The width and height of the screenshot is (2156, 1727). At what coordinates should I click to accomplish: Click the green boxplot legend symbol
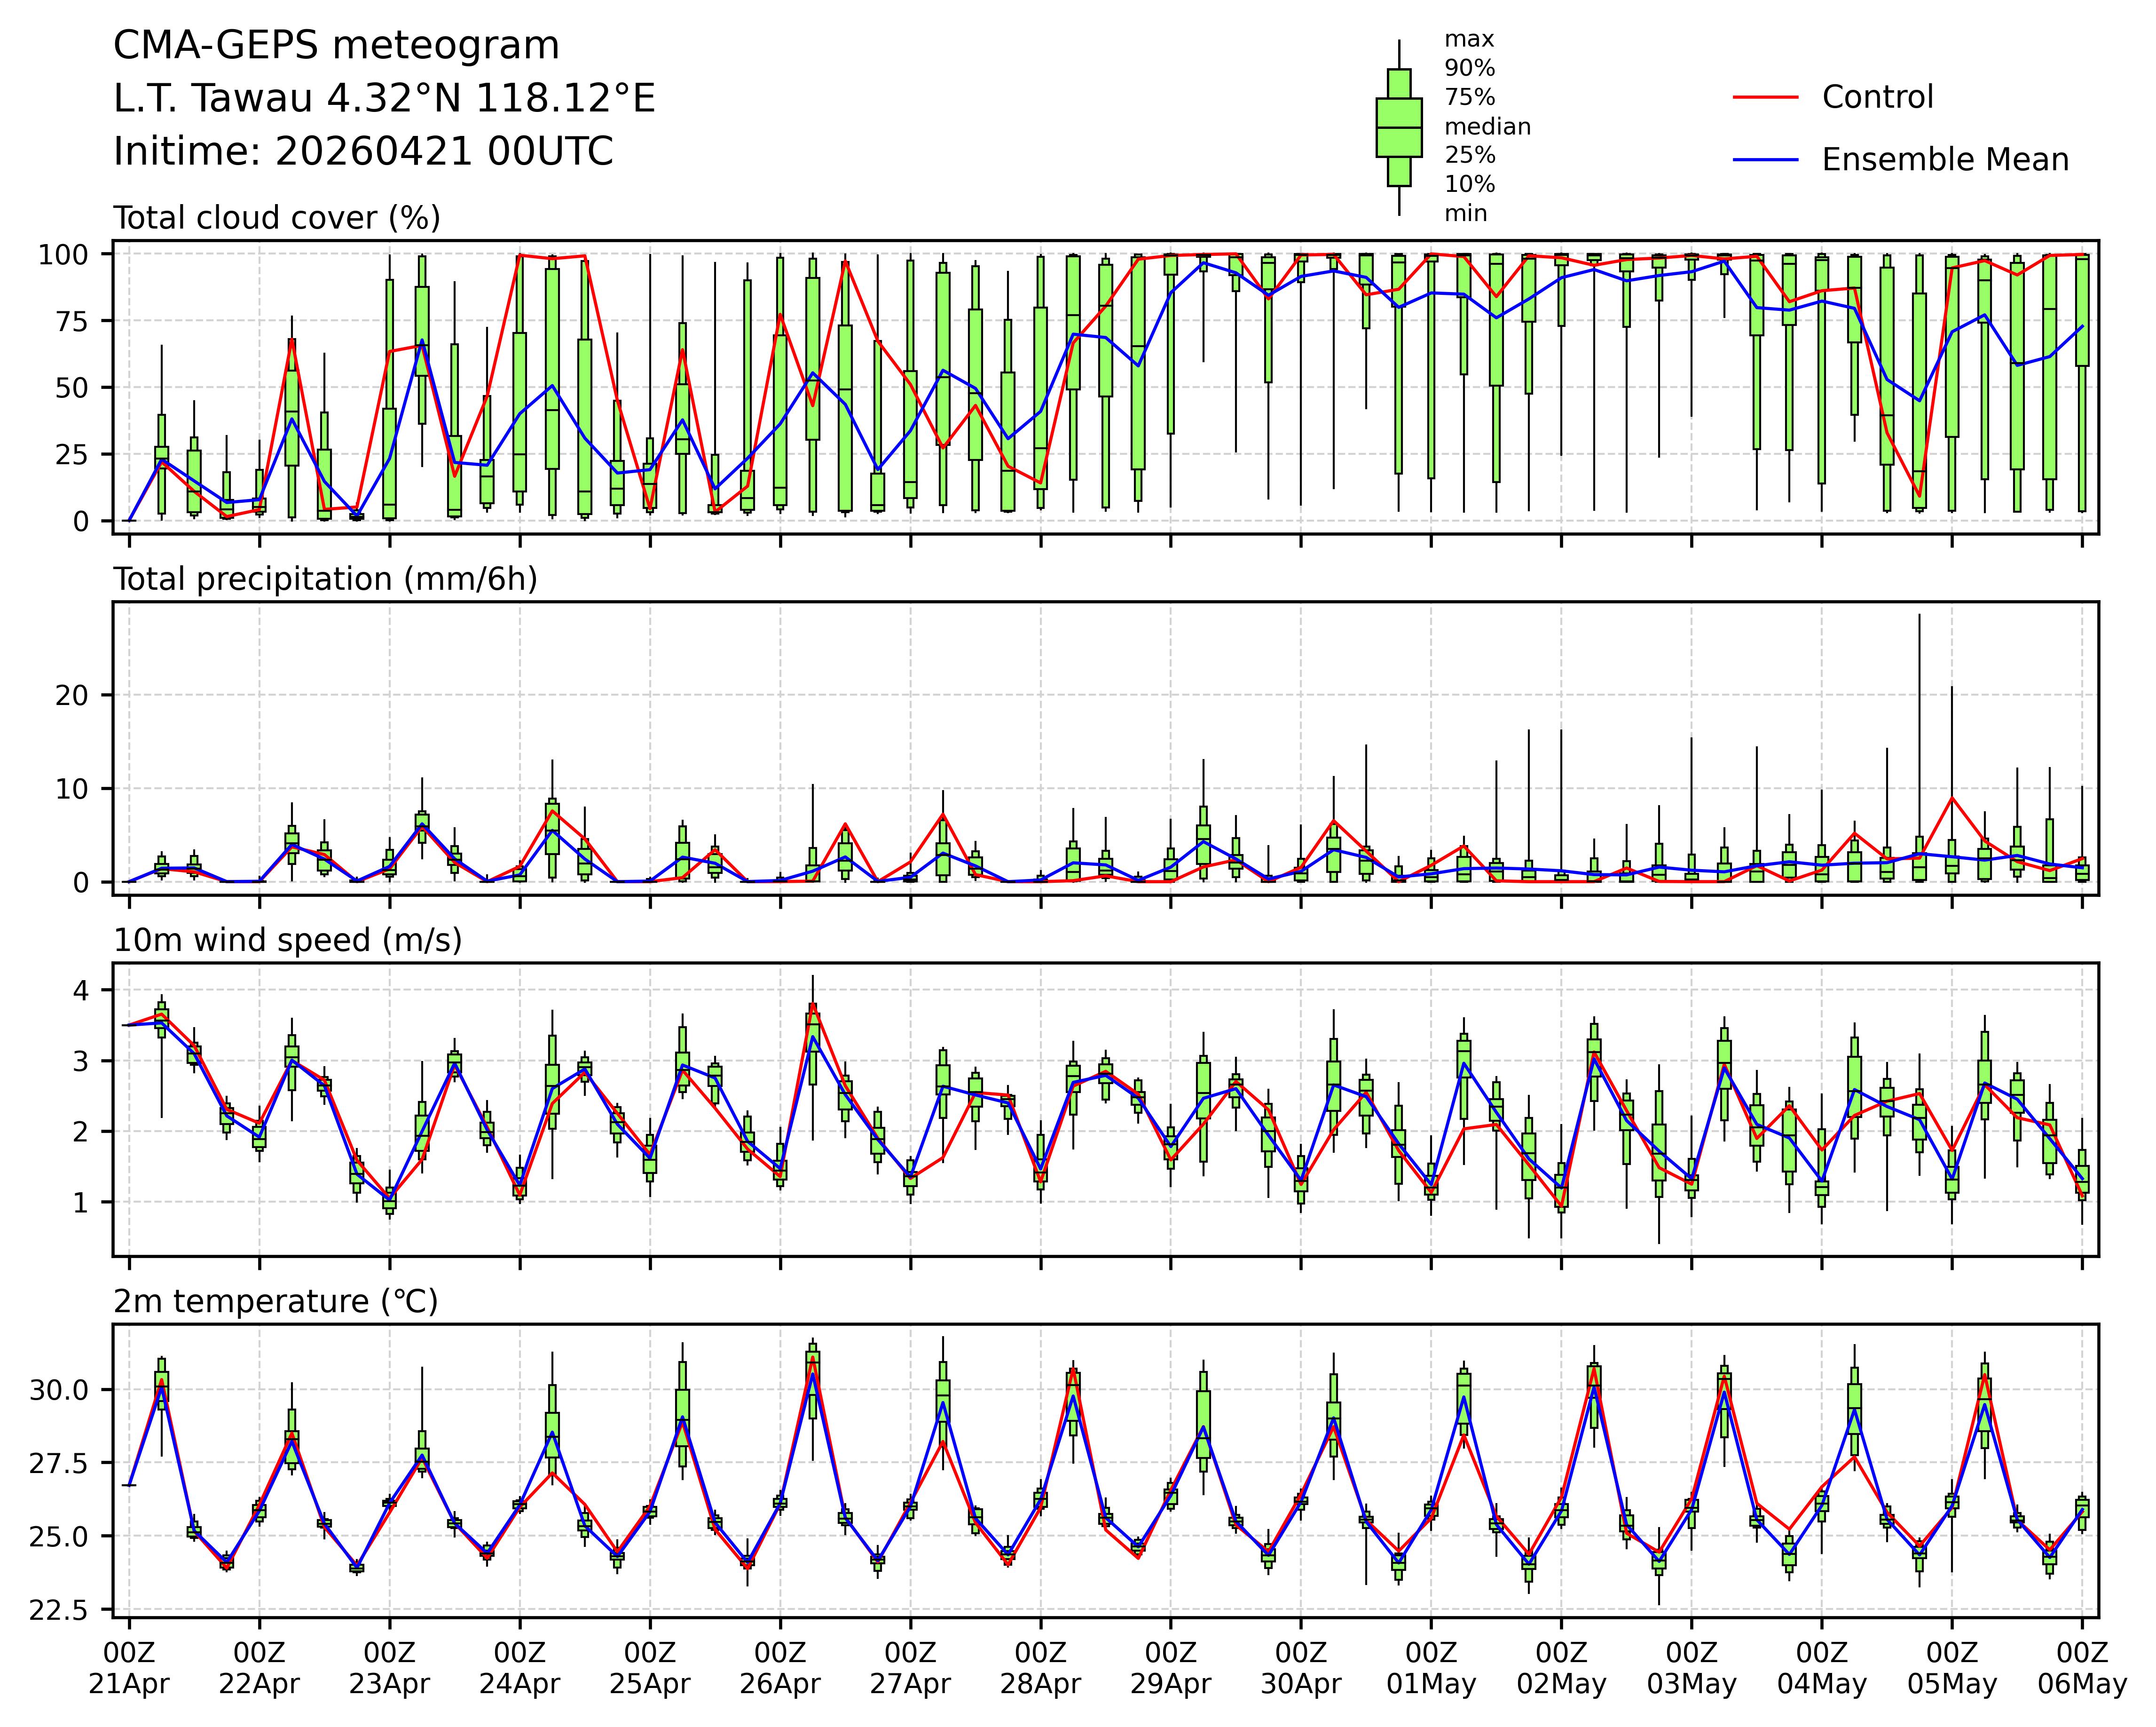click(1399, 127)
